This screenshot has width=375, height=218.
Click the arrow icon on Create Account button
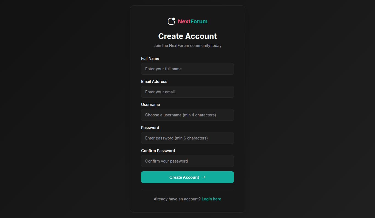click(203, 177)
